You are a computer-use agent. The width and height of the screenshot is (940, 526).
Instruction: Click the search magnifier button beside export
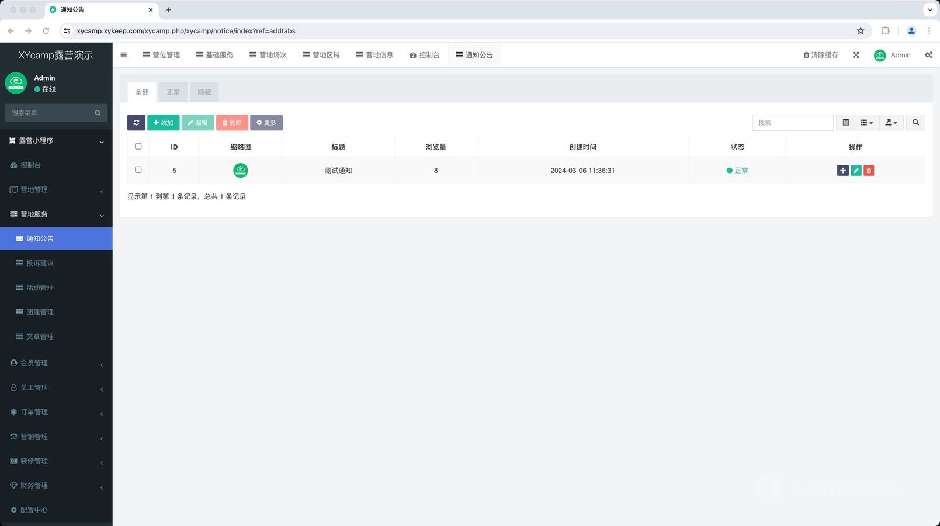[x=915, y=122]
